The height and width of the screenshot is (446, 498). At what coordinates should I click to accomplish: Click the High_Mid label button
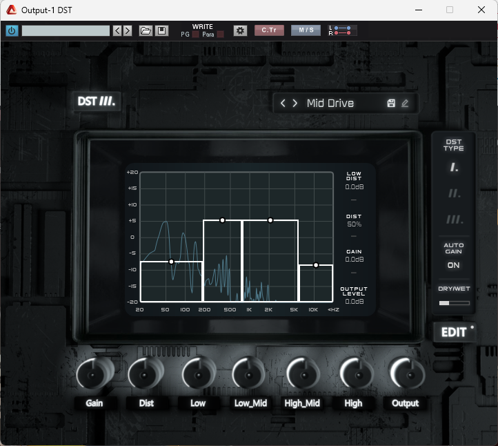point(302,403)
